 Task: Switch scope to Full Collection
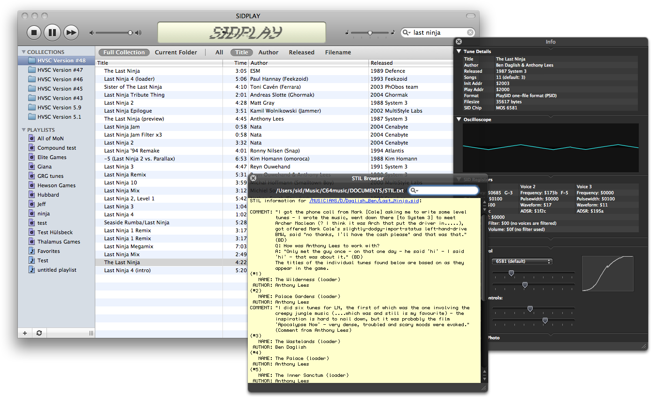point(124,53)
